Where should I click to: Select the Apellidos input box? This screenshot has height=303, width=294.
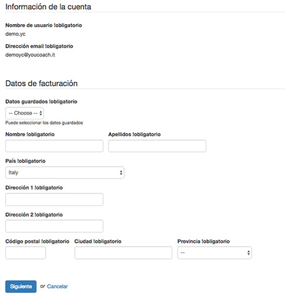pos(157,146)
